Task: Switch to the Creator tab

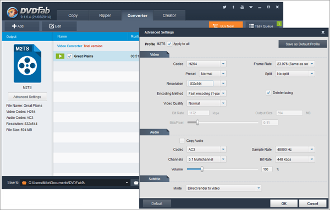Action: click(x=169, y=15)
